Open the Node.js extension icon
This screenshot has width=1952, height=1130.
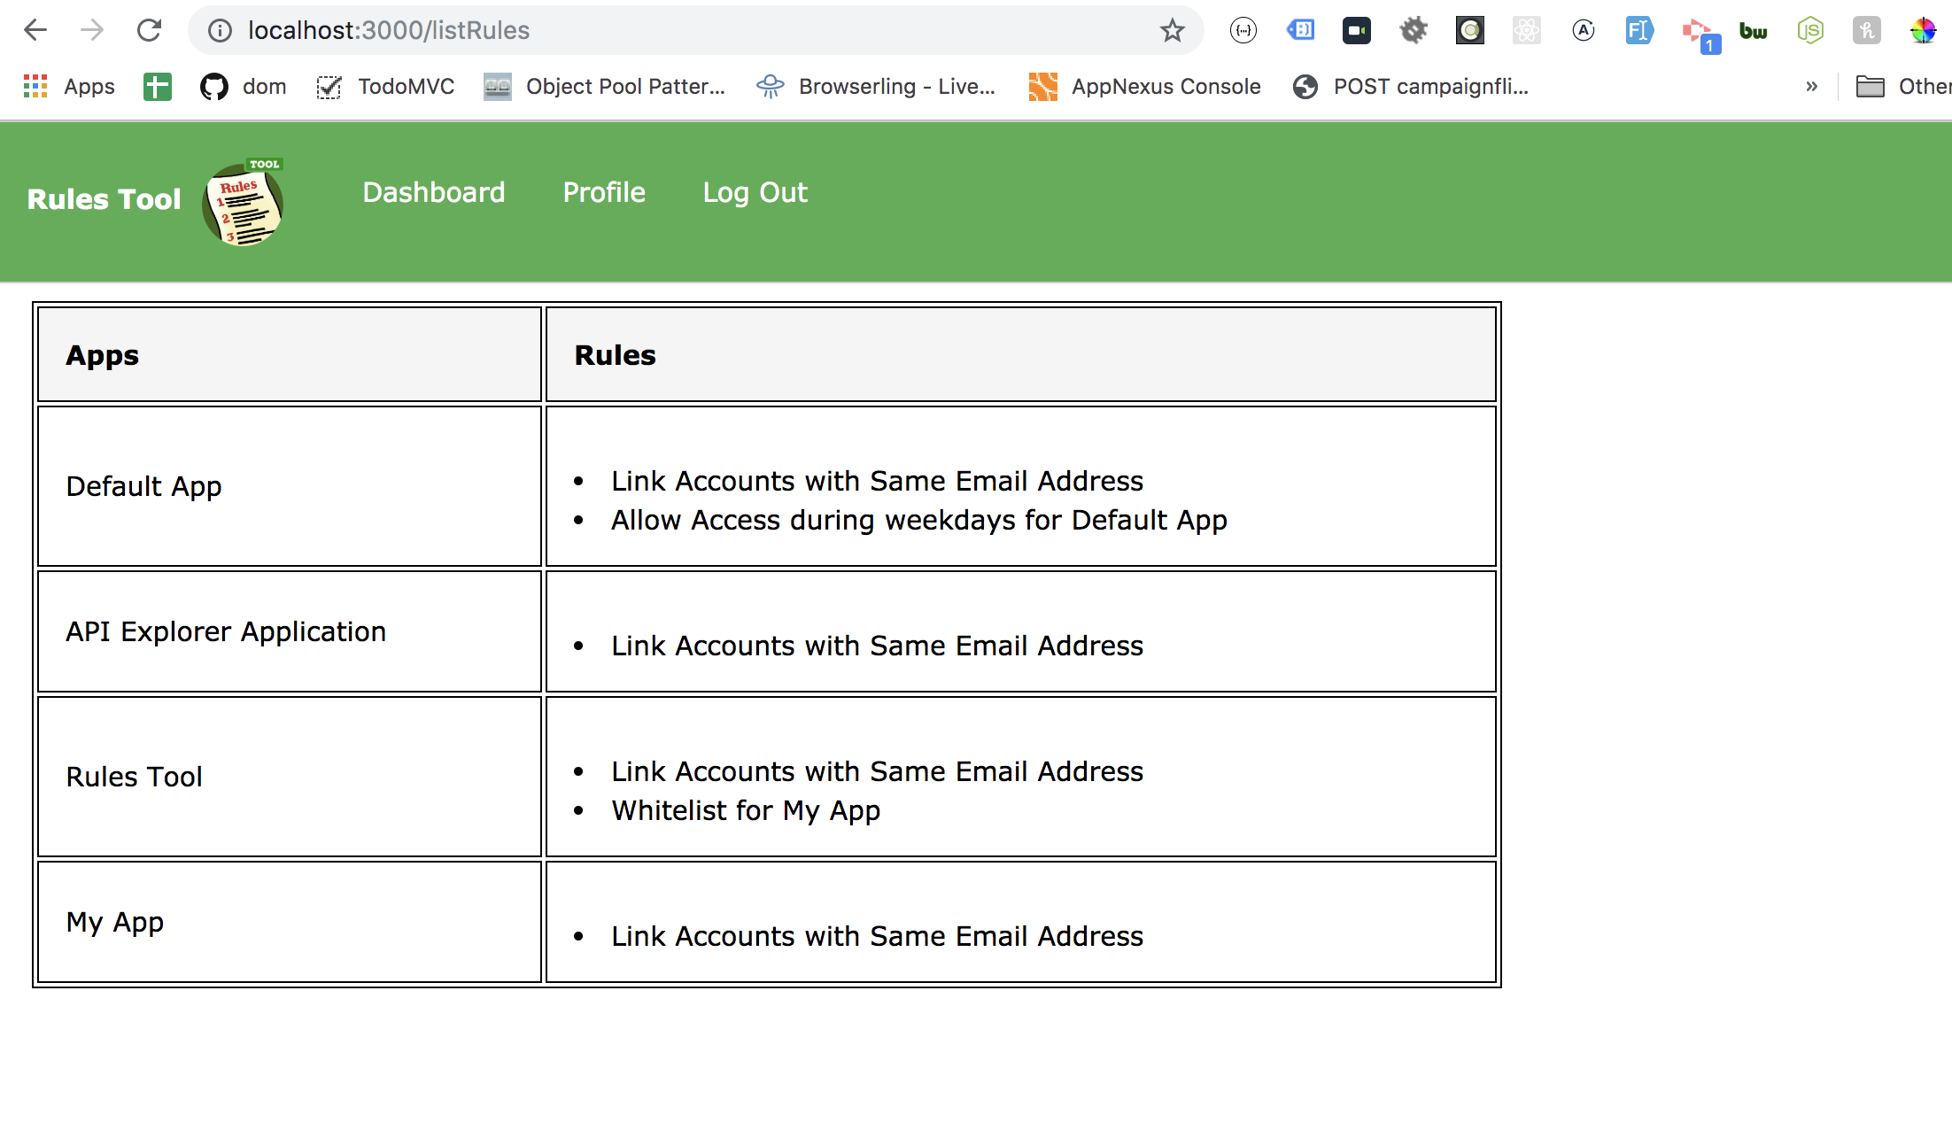coord(1809,31)
